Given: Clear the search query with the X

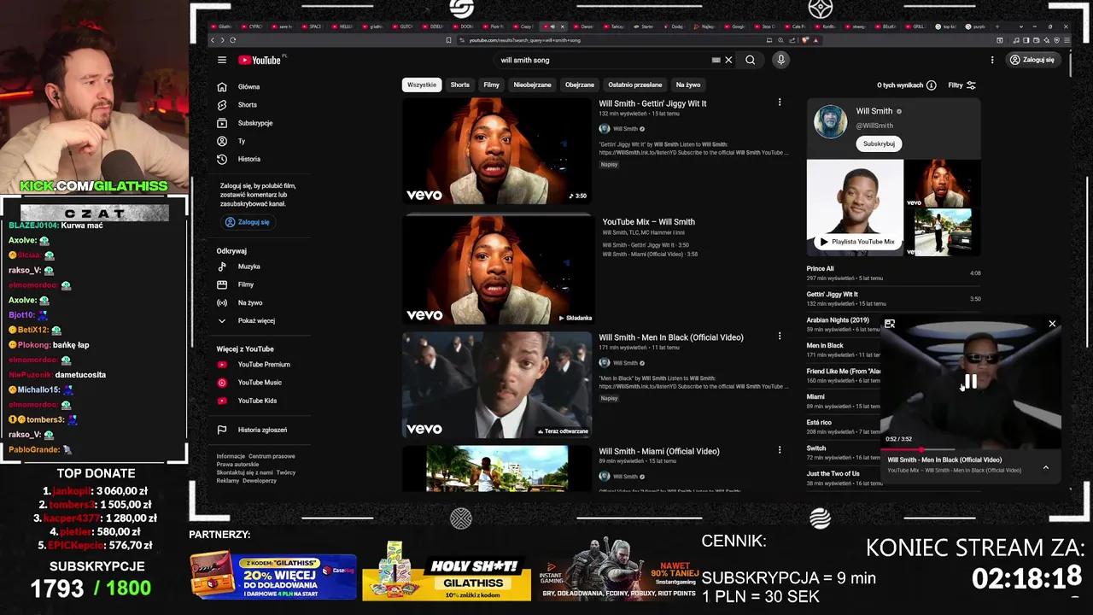Looking at the screenshot, I should 728,60.
